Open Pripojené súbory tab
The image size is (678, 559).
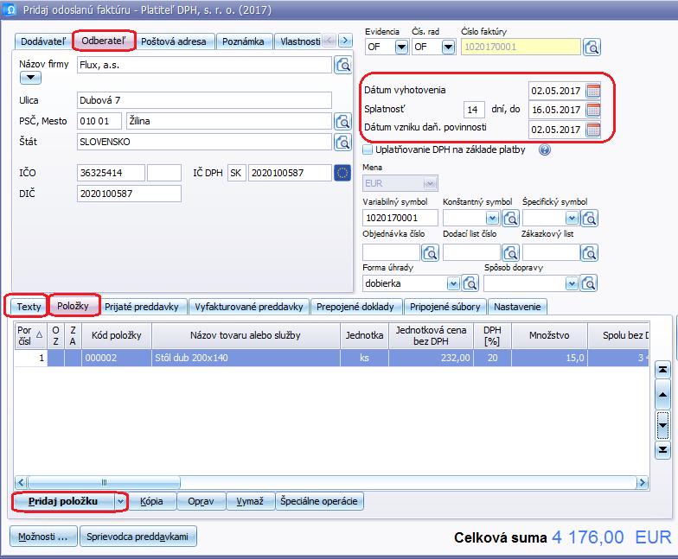pos(445,308)
